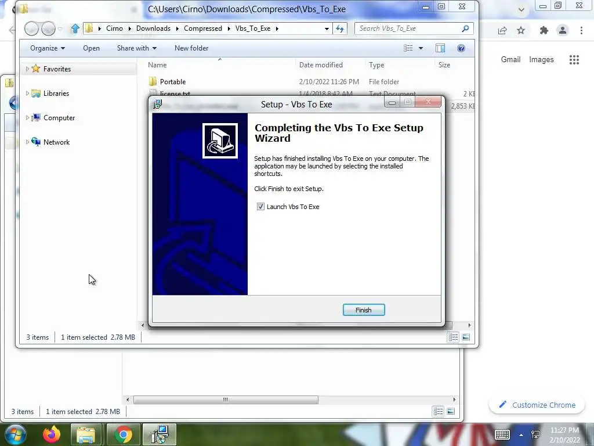Screen dimensions: 594x446
Task: Select Downloads in the address breadcrumb
Action: (x=153, y=28)
